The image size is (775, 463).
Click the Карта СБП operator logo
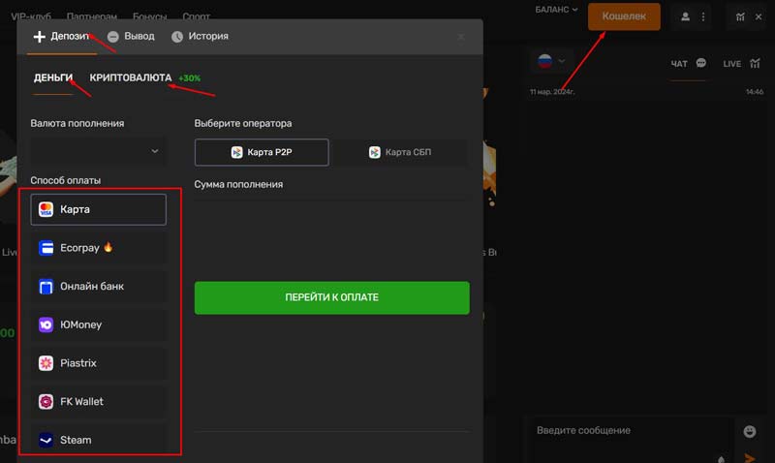[x=375, y=152]
